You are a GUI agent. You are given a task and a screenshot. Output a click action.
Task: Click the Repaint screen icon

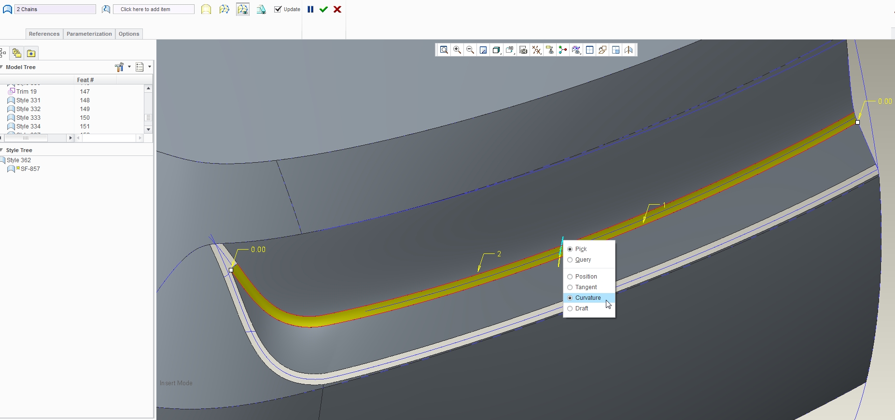[483, 50]
